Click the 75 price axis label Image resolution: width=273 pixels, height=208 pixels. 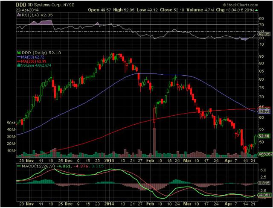pos(261,88)
